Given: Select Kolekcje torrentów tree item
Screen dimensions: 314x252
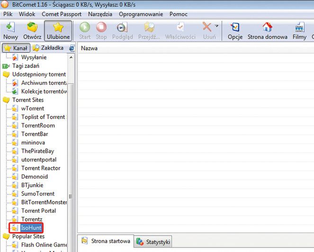Looking at the screenshot, I should pos(44,91).
